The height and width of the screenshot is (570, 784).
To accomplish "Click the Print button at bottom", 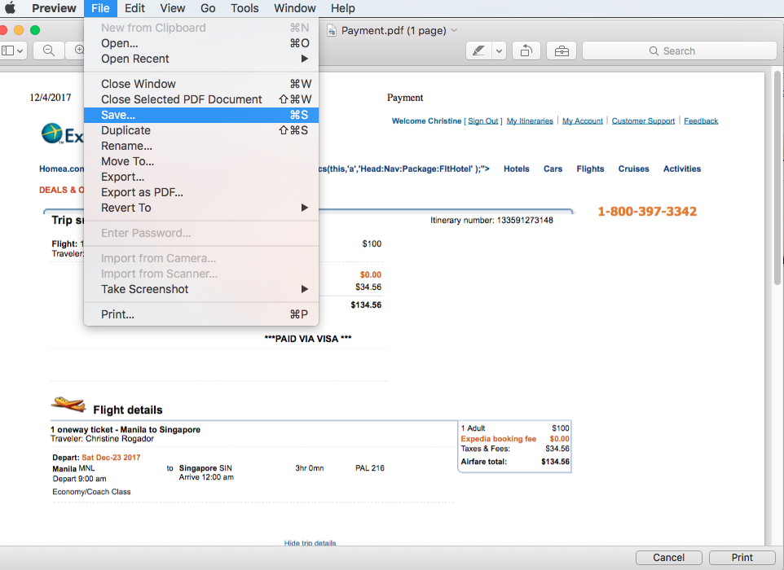I will click(x=742, y=558).
